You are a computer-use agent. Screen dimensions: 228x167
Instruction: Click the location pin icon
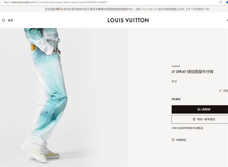194,119
